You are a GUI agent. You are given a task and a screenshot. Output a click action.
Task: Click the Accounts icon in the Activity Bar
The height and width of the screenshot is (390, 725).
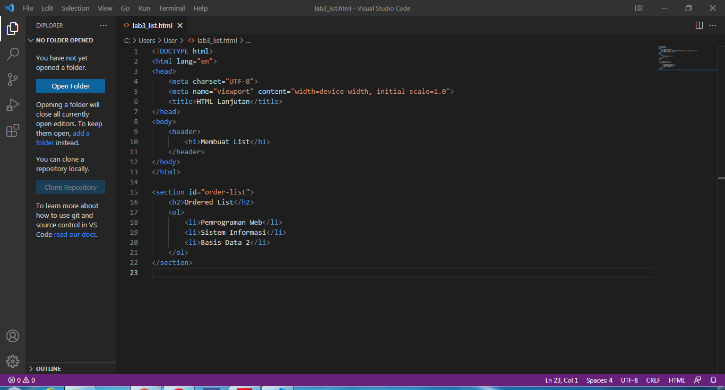pyautogui.click(x=13, y=335)
